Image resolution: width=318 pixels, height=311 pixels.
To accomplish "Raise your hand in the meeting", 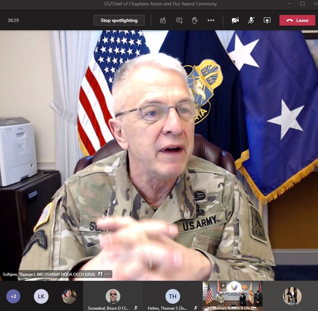I will (195, 20).
